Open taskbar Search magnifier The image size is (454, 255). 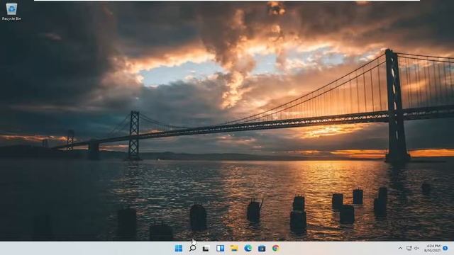(192, 249)
